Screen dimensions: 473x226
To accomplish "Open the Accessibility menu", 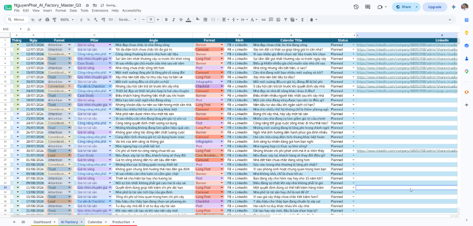I will (x=132, y=11).
